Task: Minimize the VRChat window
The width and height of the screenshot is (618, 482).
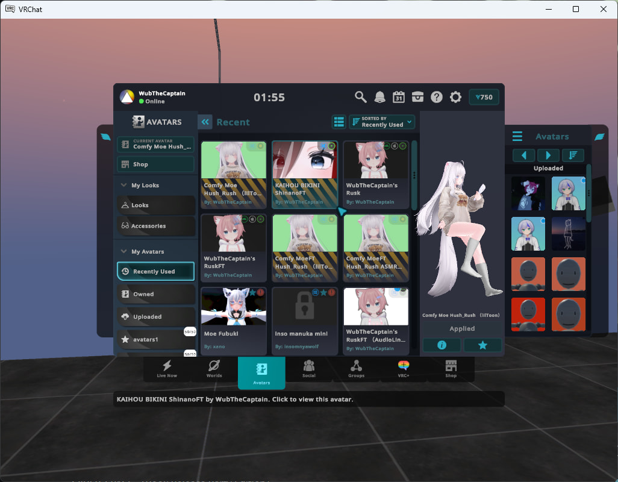Action: (548, 9)
